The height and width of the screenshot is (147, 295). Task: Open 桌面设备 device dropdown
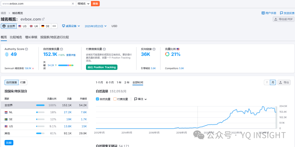[71, 26]
